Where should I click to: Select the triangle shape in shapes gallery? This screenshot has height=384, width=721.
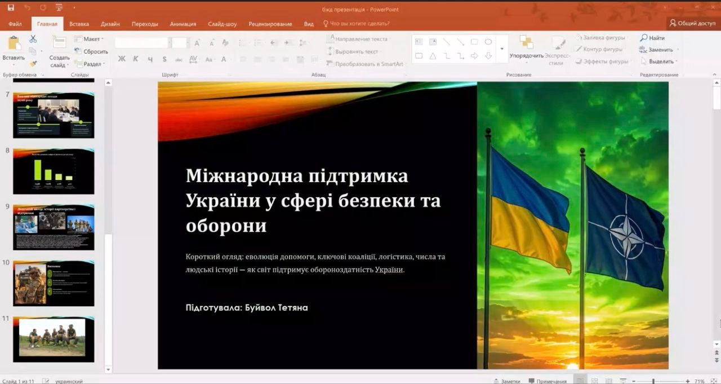click(x=433, y=56)
